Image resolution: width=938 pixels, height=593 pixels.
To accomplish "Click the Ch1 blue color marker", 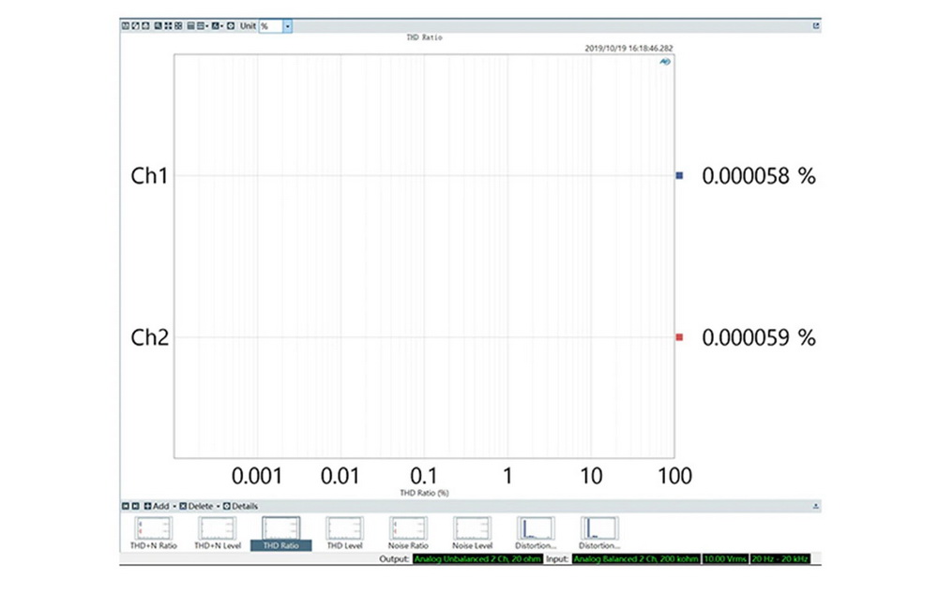I will click(x=679, y=176).
